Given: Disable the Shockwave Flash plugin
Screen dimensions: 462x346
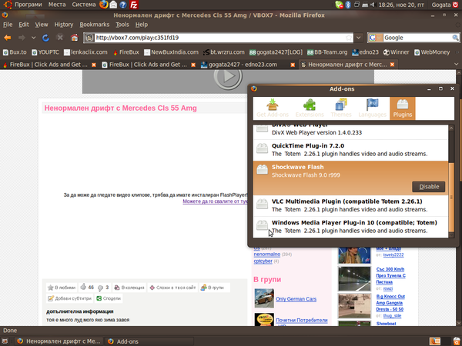Looking at the screenshot, I should 429,187.
